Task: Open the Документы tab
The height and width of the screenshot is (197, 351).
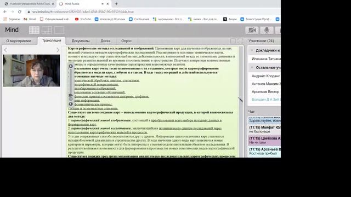Action: (x=81, y=41)
